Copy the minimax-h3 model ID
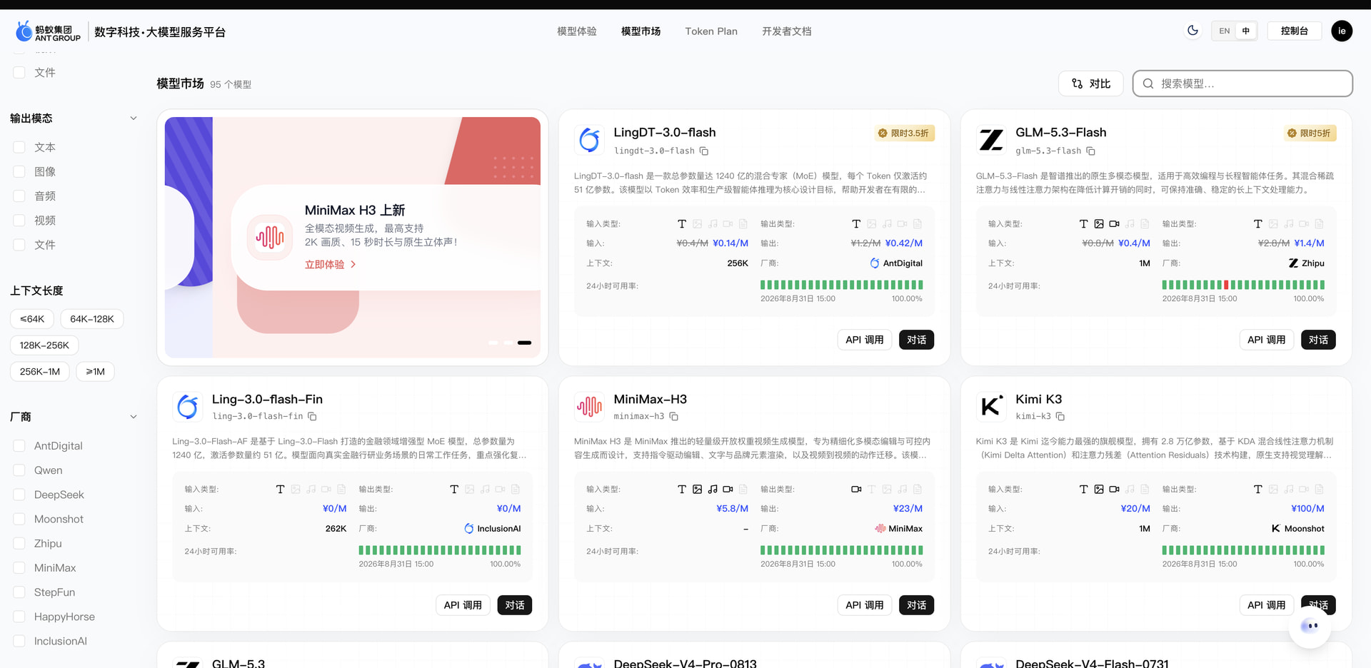 [x=673, y=417]
